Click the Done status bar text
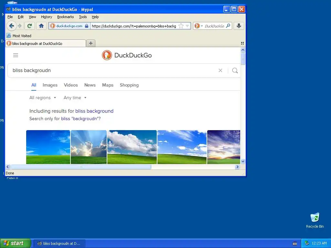331x248 pixels. [x=10, y=173]
